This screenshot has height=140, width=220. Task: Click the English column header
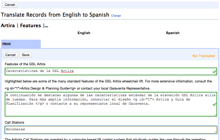click(x=84, y=33)
